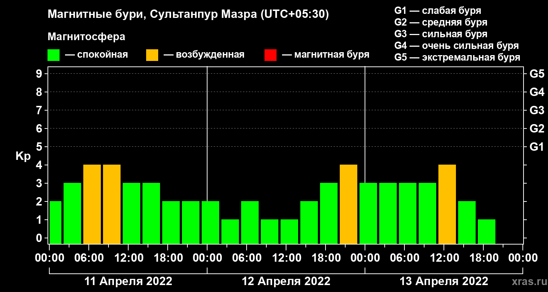548x292 pixels.
Task: Click the first Kp 2 bar at 00:00 on 11 April
Action: [x=56, y=223]
